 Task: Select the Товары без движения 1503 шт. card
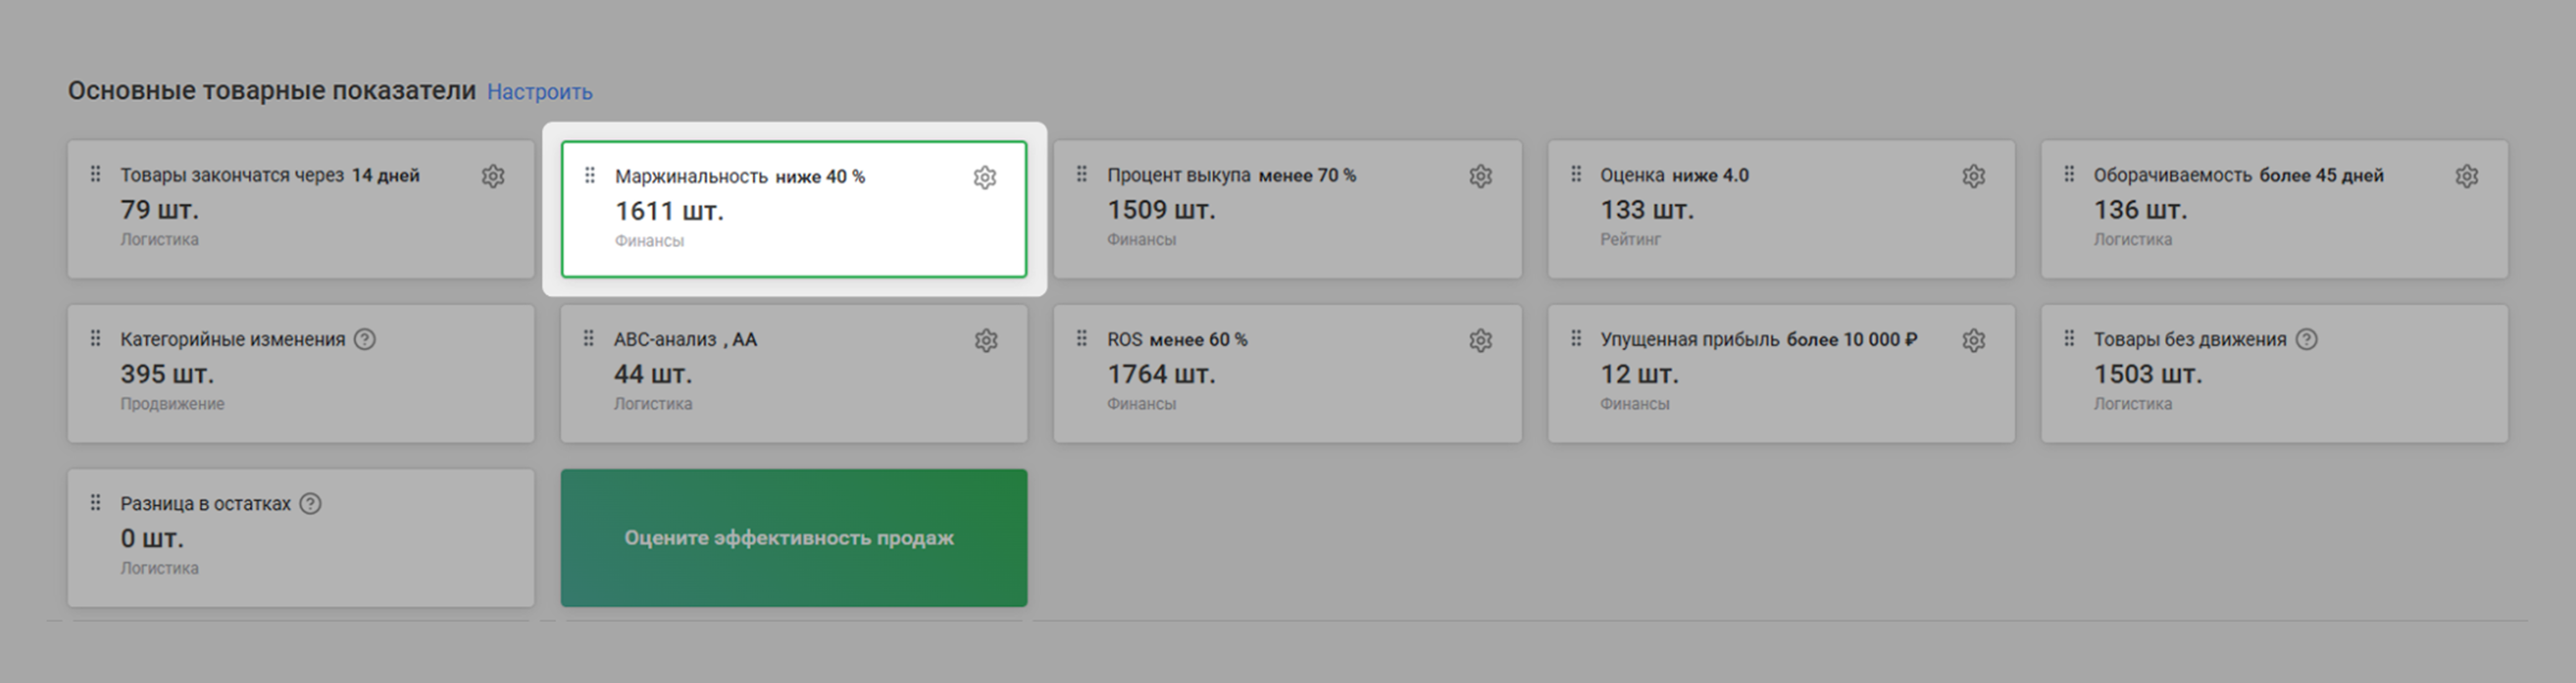(2273, 385)
